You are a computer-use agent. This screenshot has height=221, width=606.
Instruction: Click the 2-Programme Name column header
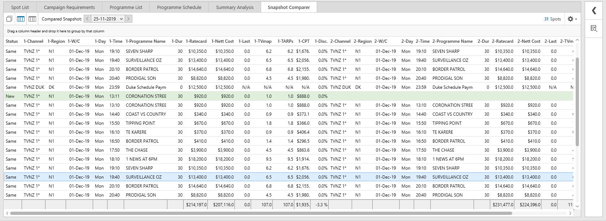click(453, 41)
